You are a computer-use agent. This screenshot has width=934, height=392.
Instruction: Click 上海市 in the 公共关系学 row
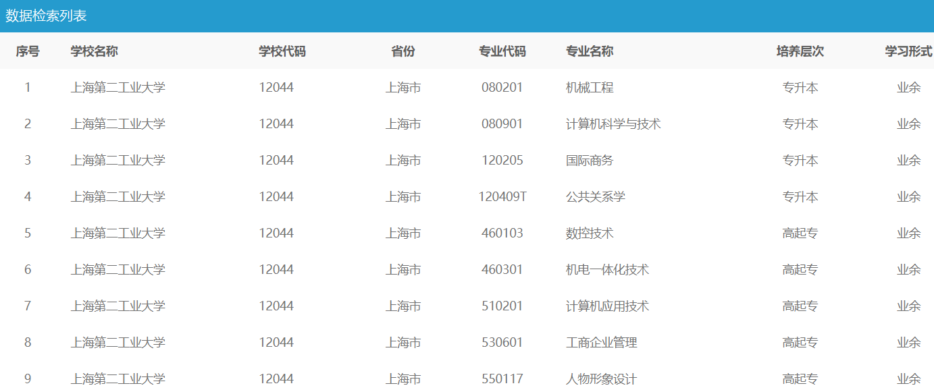[x=403, y=196]
